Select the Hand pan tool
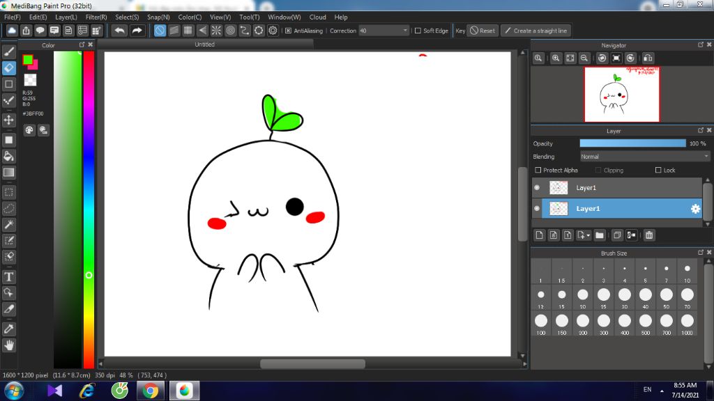 point(9,345)
